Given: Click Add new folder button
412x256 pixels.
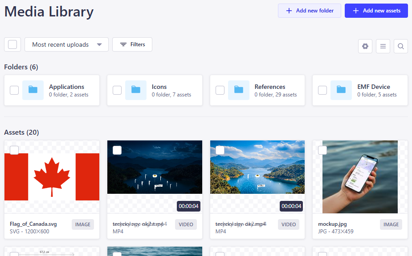Looking at the screenshot, I should [x=310, y=11].
